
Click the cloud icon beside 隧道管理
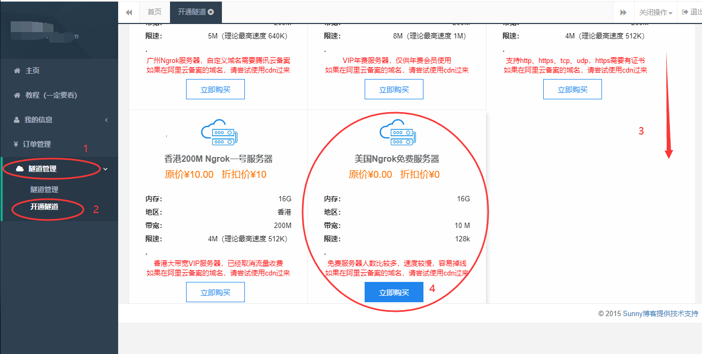(18, 169)
